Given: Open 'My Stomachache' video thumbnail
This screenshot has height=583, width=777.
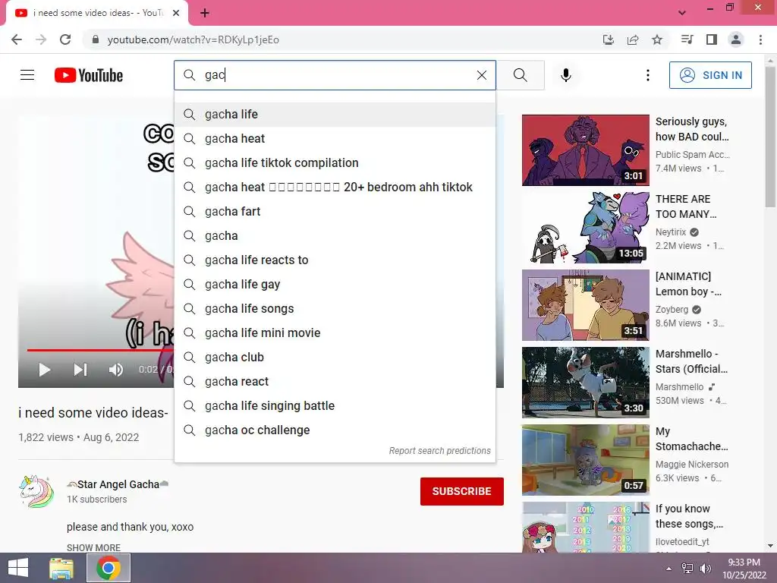Looking at the screenshot, I should point(586,459).
